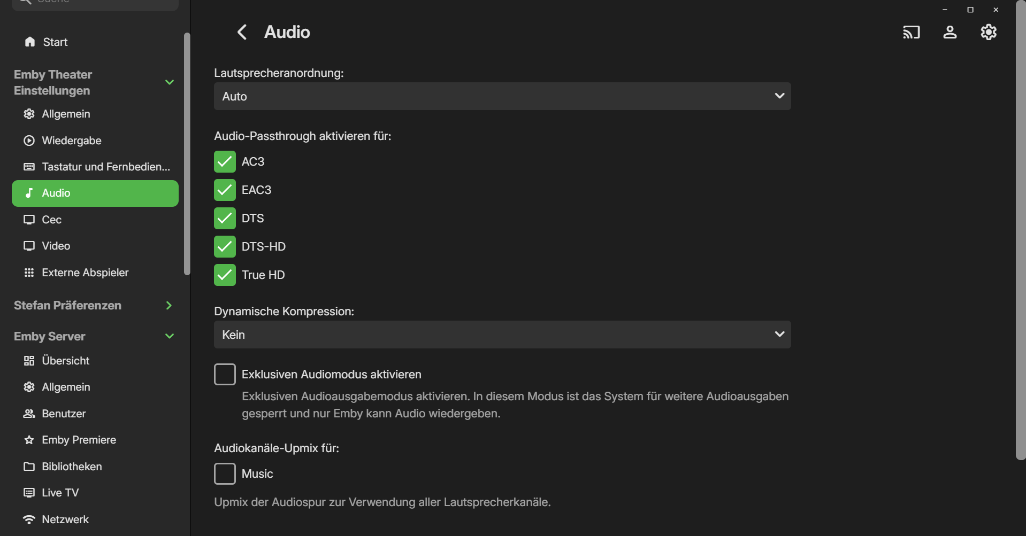Open Externe Abspieler settings
The image size is (1026, 536).
point(85,273)
